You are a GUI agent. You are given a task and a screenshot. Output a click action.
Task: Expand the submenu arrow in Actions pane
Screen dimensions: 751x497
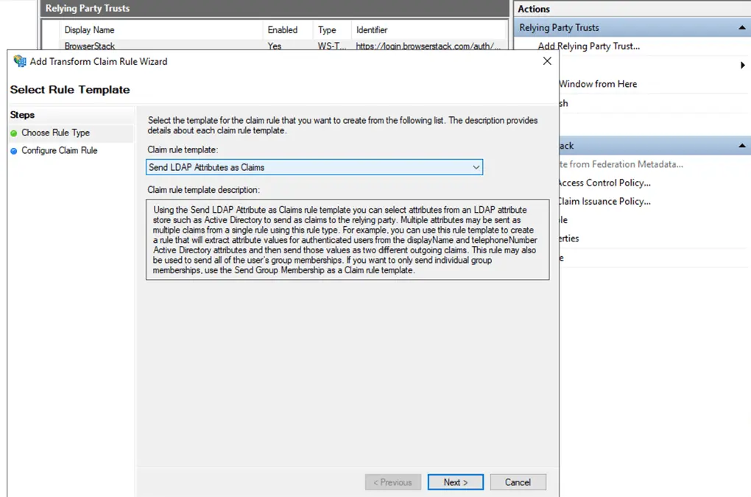(x=742, y=66)
